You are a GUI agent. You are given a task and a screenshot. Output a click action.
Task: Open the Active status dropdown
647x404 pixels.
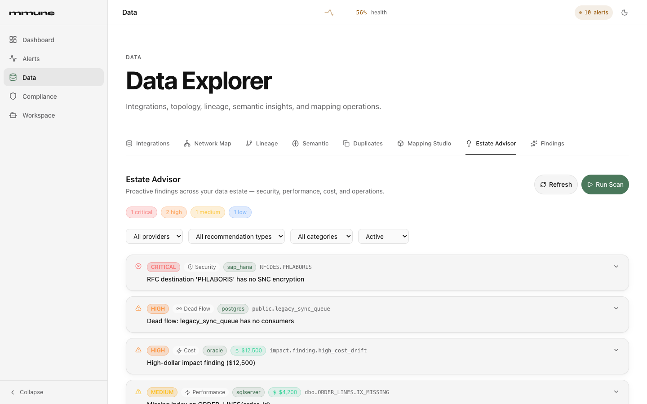tap(383, 237)
